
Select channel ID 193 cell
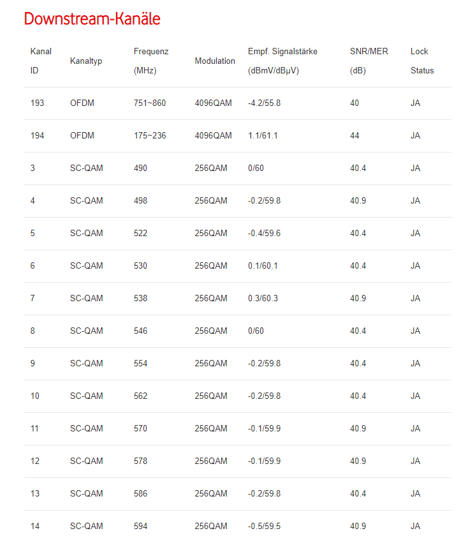(x=38, y=103)
